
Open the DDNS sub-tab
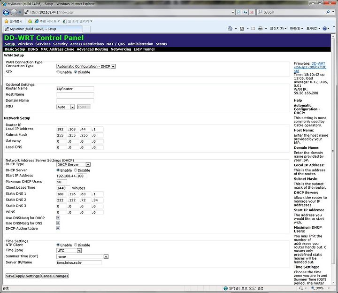pyautogui.click(x=33, y=49)
